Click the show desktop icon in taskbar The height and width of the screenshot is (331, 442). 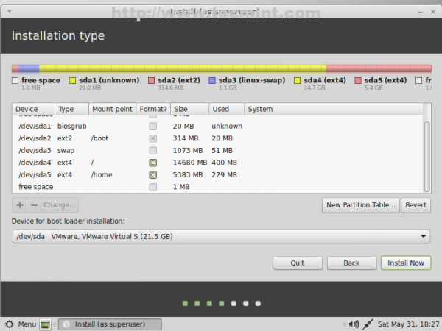[x=45, y=324]
